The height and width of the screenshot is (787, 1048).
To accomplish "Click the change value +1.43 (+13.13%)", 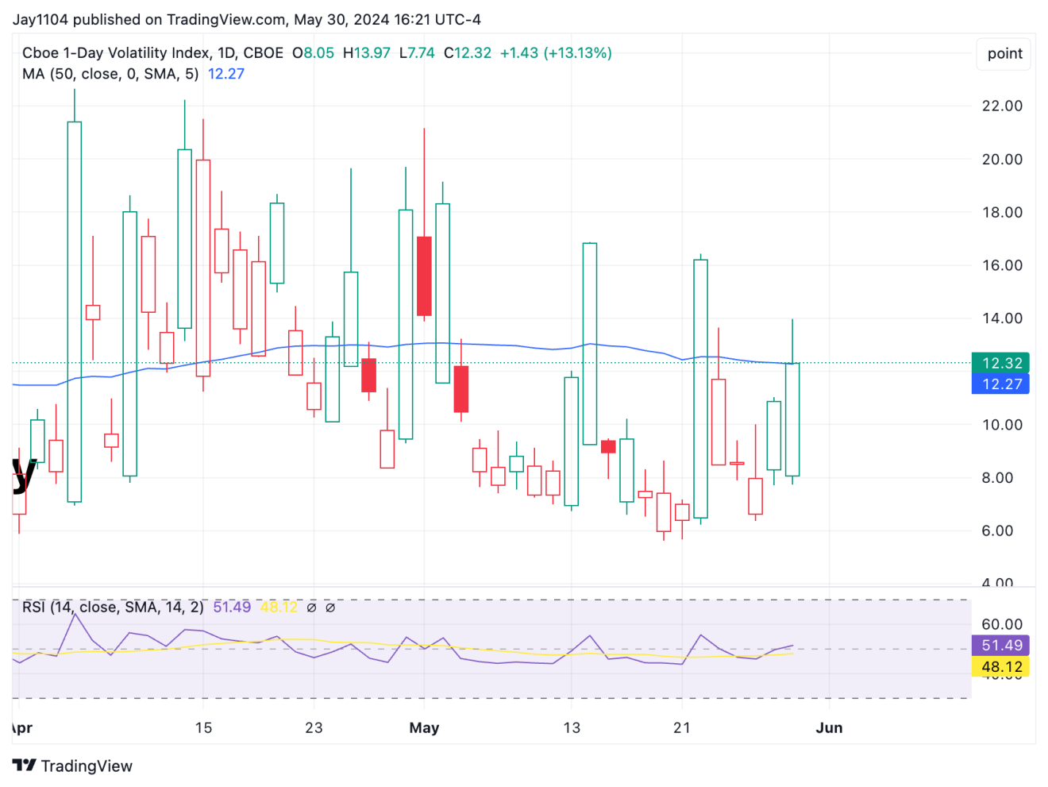I will point(556,53).
